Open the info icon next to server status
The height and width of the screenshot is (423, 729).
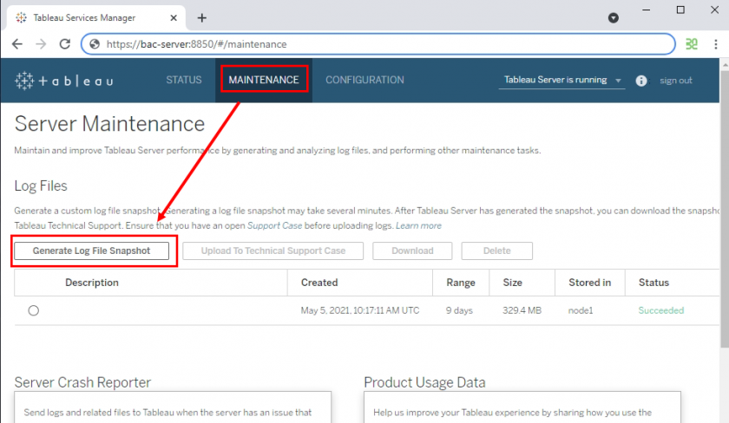coord(641,81)
